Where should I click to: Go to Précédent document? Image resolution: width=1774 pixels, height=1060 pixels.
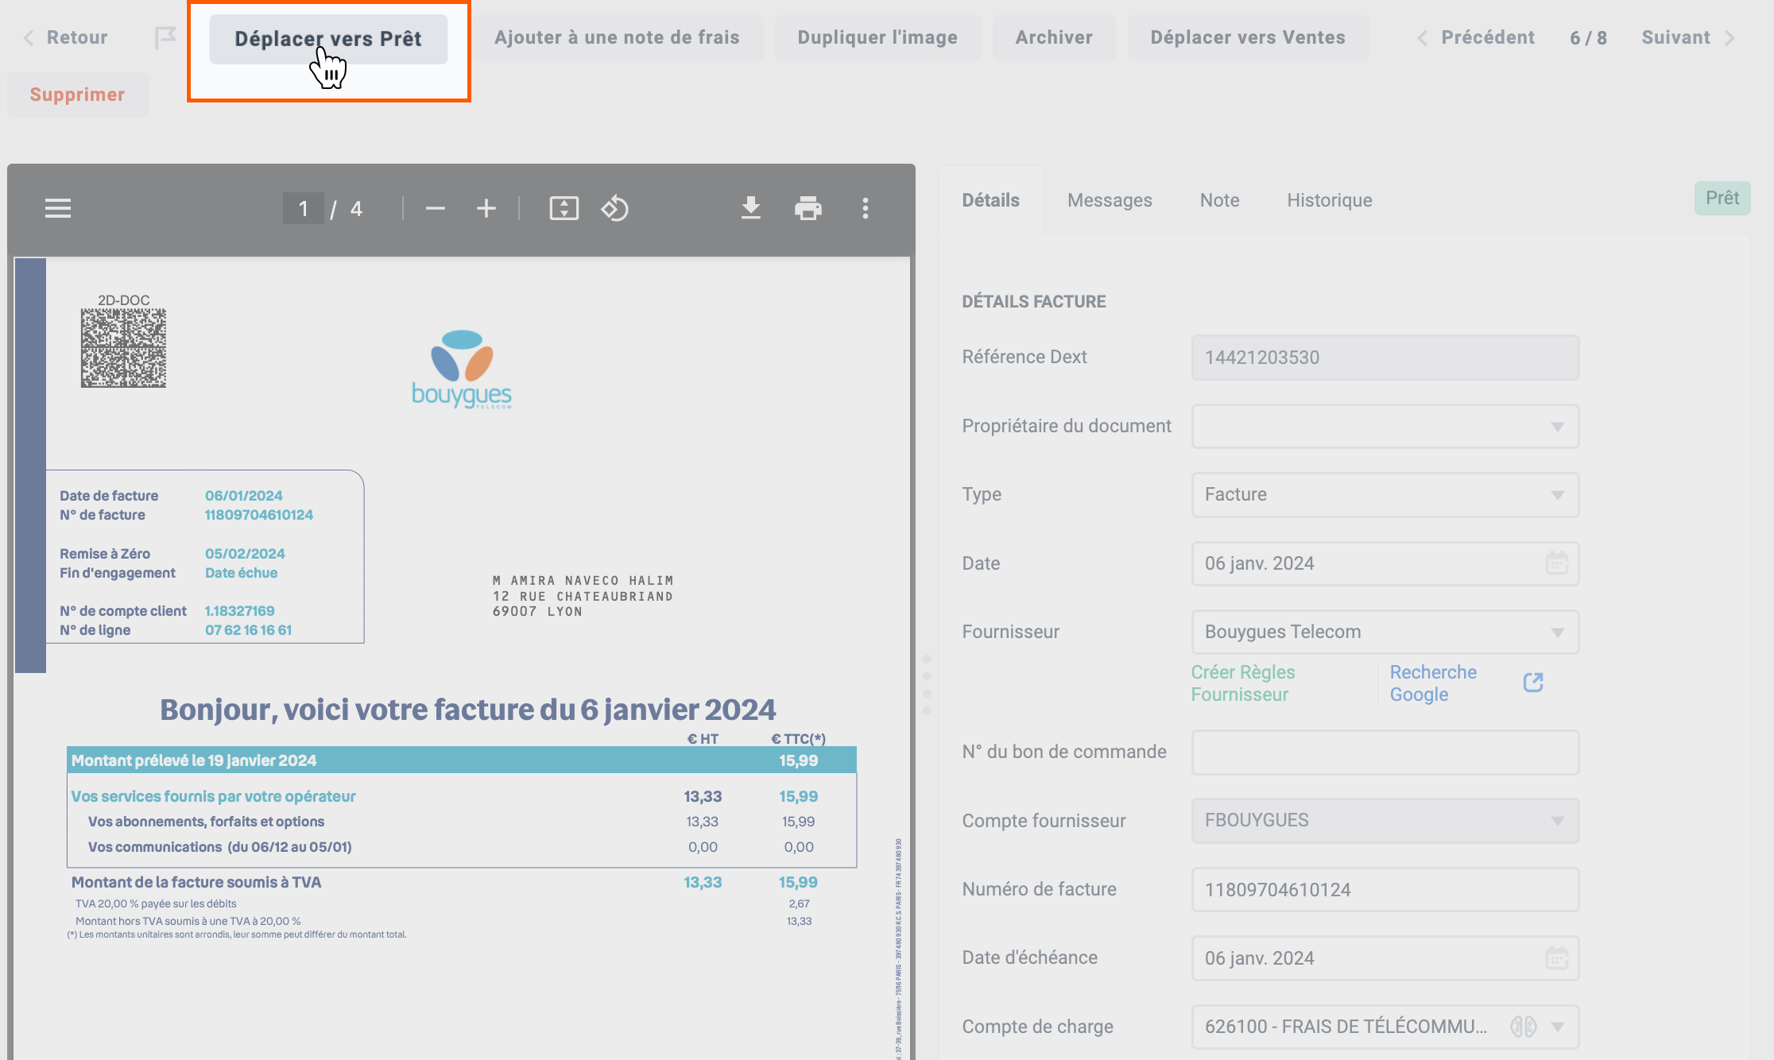coord(1478,37)
